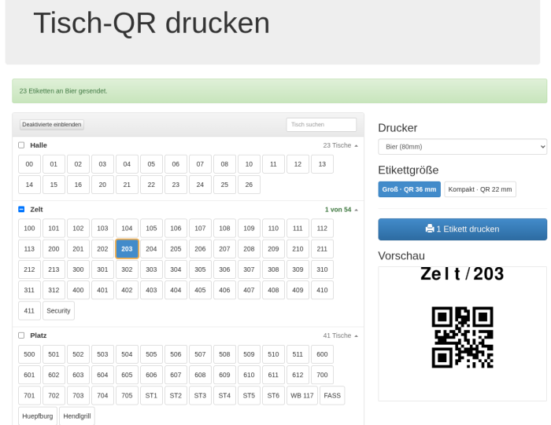Viewport: 551px width, 425px height.
Task: Collapse the Zelt section via 1 von 54
Action: 341,209
